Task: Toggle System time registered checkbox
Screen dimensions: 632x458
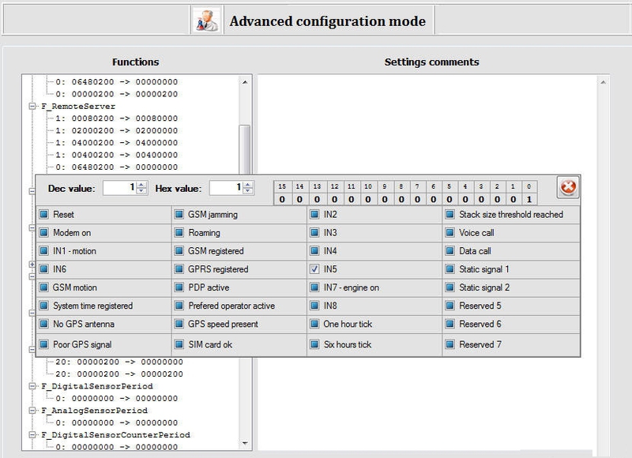Action: pos(44,306)
